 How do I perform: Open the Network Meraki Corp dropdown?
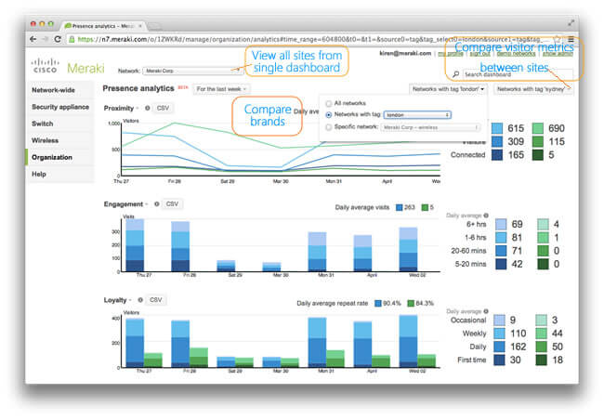[191, 71]
